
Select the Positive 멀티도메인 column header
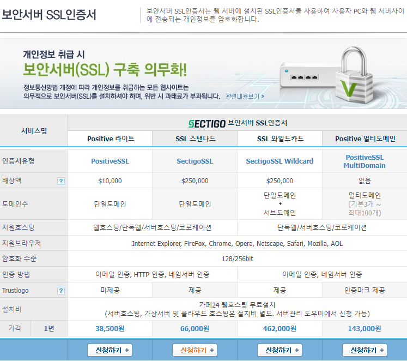[x=365, y=139]
